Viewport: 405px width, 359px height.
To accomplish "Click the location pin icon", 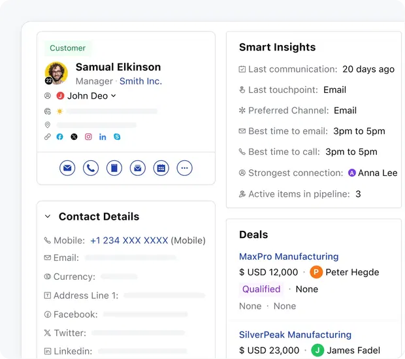I will tap(48, 125).
